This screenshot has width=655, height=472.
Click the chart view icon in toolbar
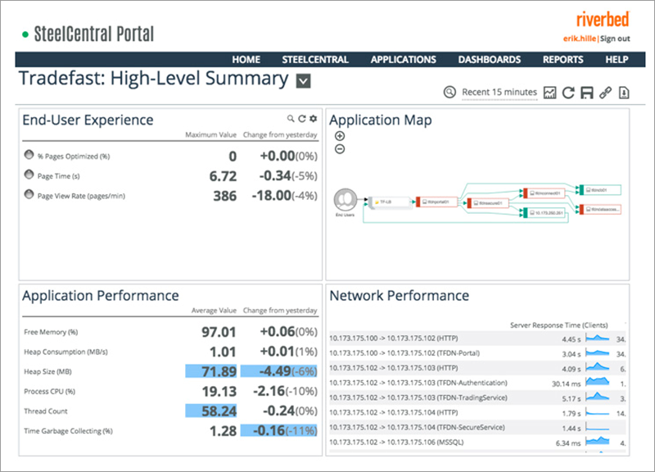(x=549, y=93)
